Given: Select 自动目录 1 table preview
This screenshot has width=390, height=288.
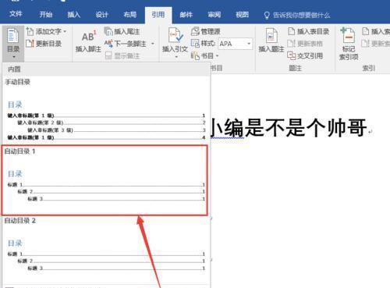Looking at the screenshot, I should click(x=105, y=180).
